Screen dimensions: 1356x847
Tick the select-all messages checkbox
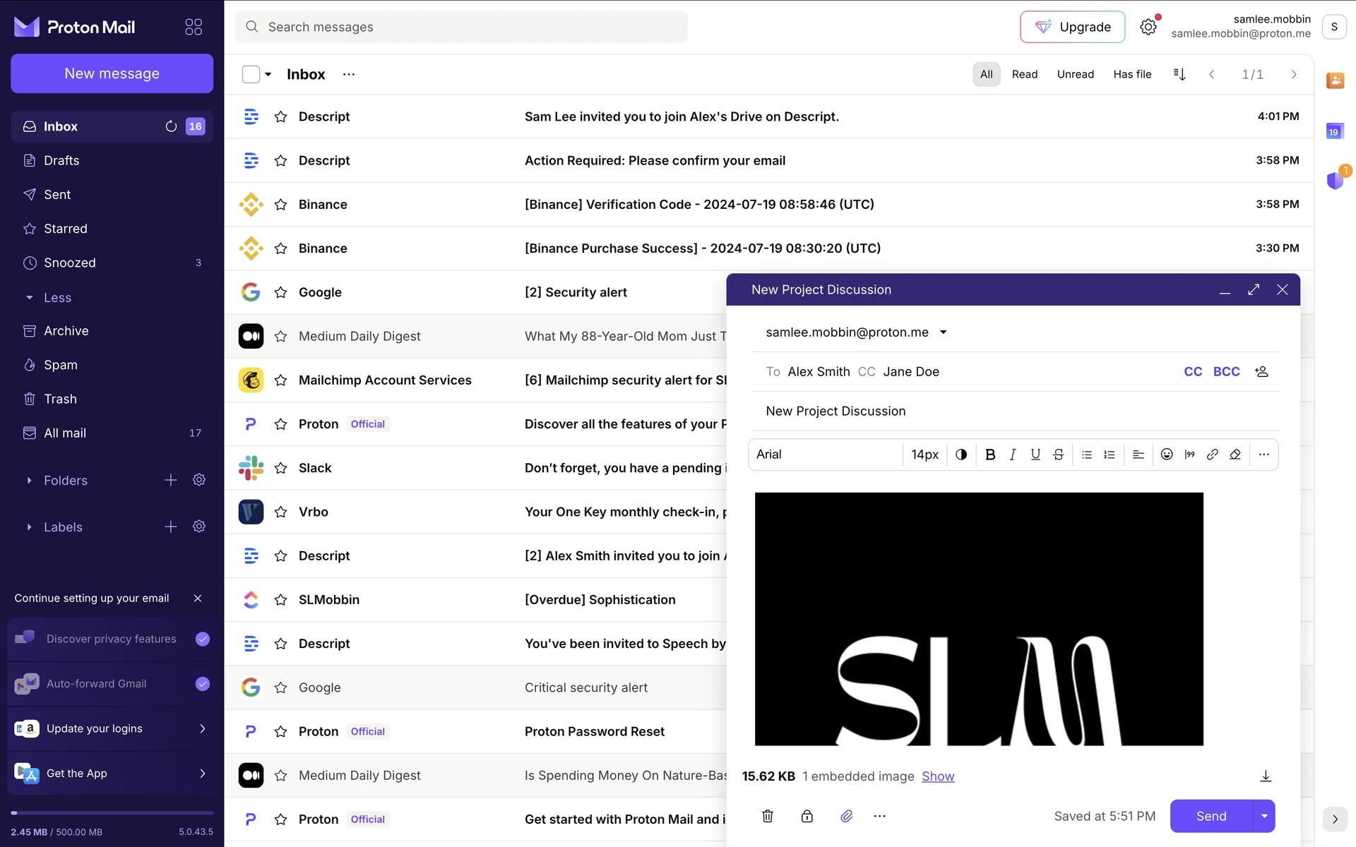[x=251, y=74]
